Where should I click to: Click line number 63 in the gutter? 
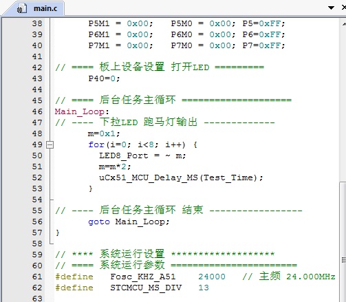tap(37, 299)
